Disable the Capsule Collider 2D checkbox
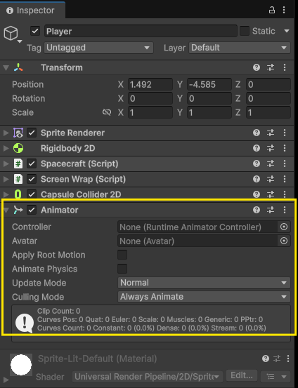The image size is (298, 388). [x=32, y=194]
